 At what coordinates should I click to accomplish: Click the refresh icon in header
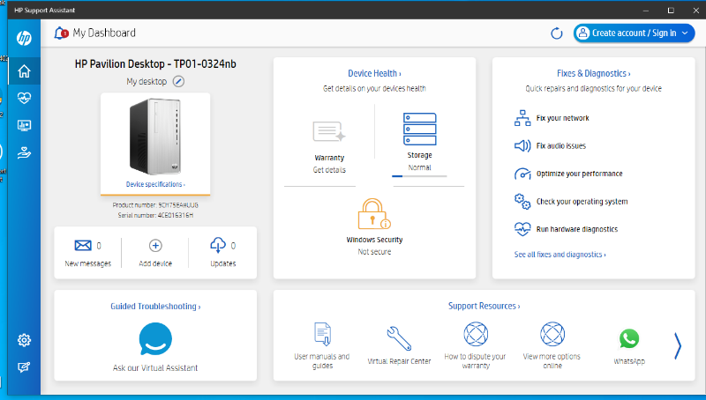pyautogui.click(x=556, y=33)
